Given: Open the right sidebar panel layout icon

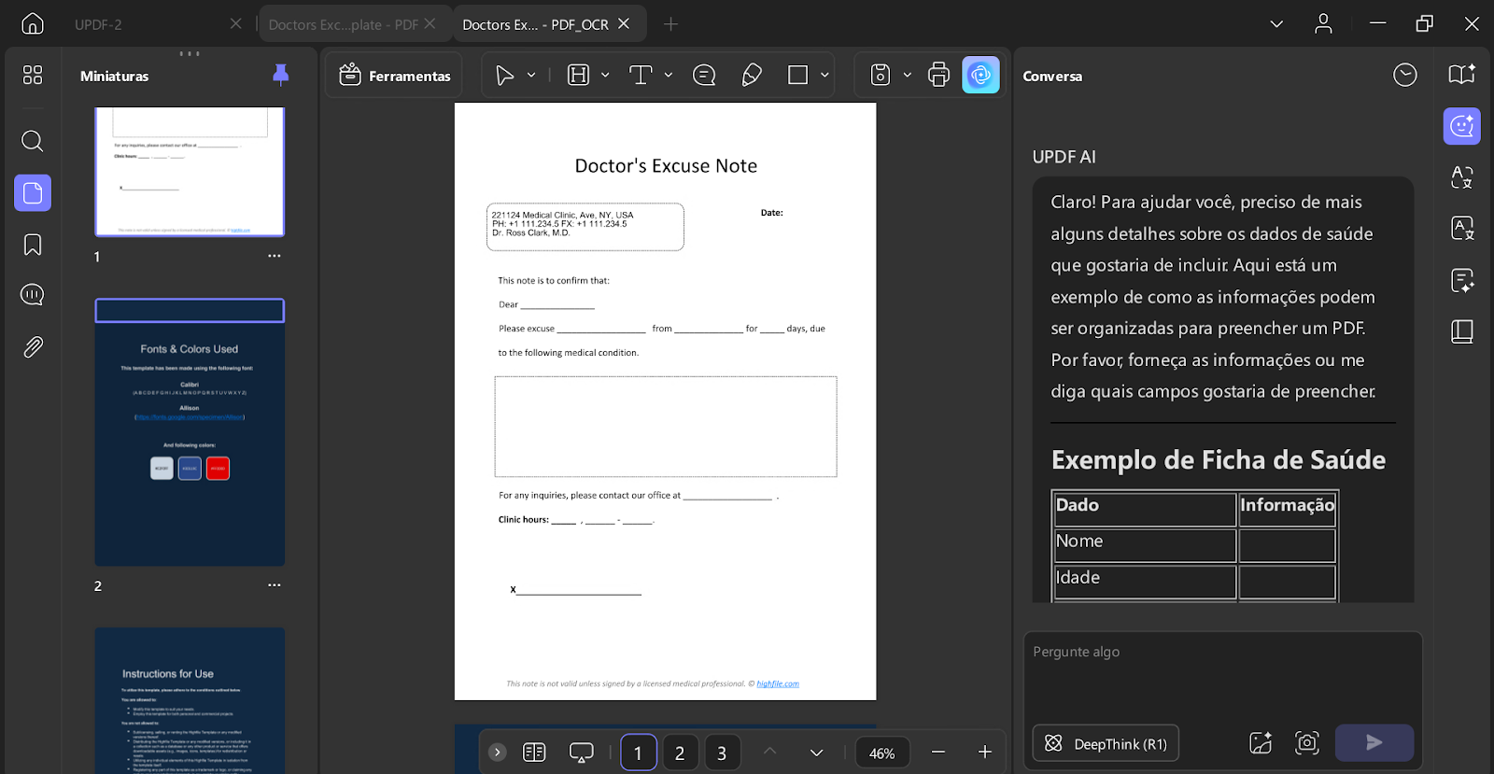Looking at the screenshot, I should 1462,331.
